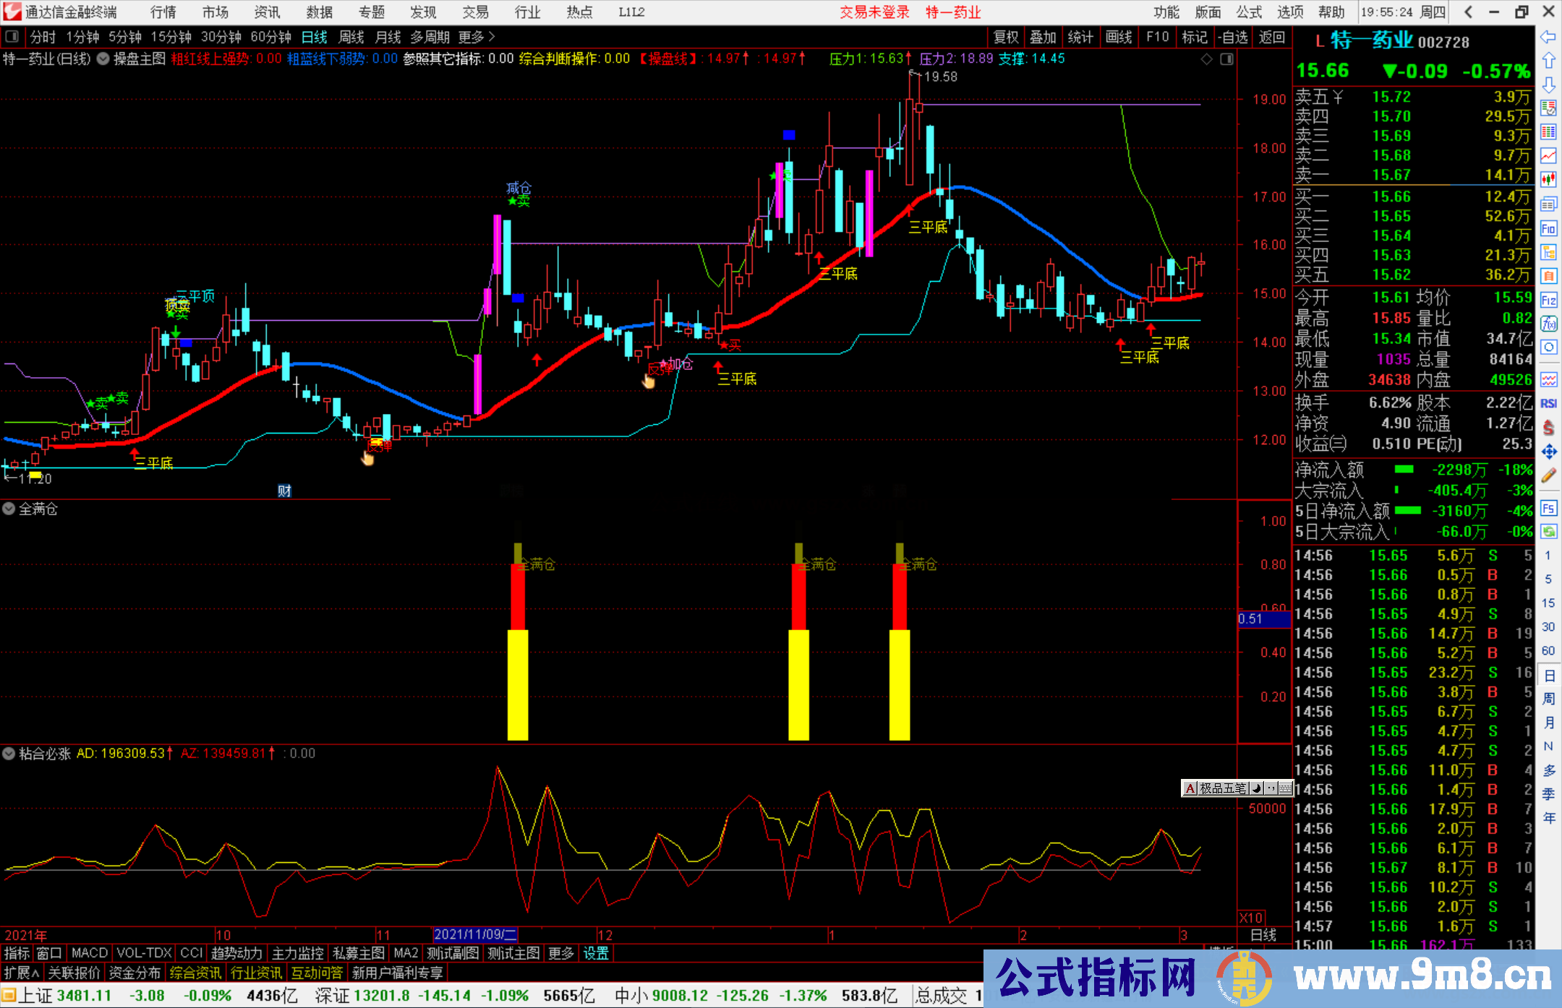Switch to the MACD indicator tab
Viewport: 1562px width, 1008px height.
click(x=89, y=953)
